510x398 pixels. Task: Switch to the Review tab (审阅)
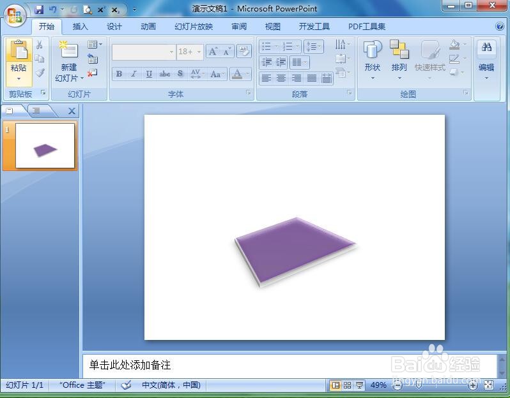(239, 27)
